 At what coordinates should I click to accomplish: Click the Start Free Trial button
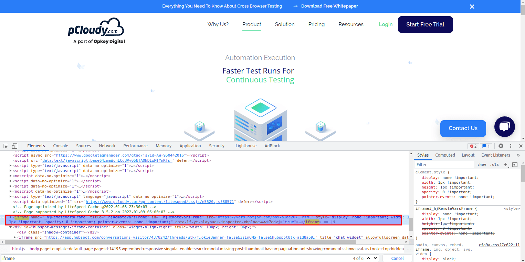point(425,24)
